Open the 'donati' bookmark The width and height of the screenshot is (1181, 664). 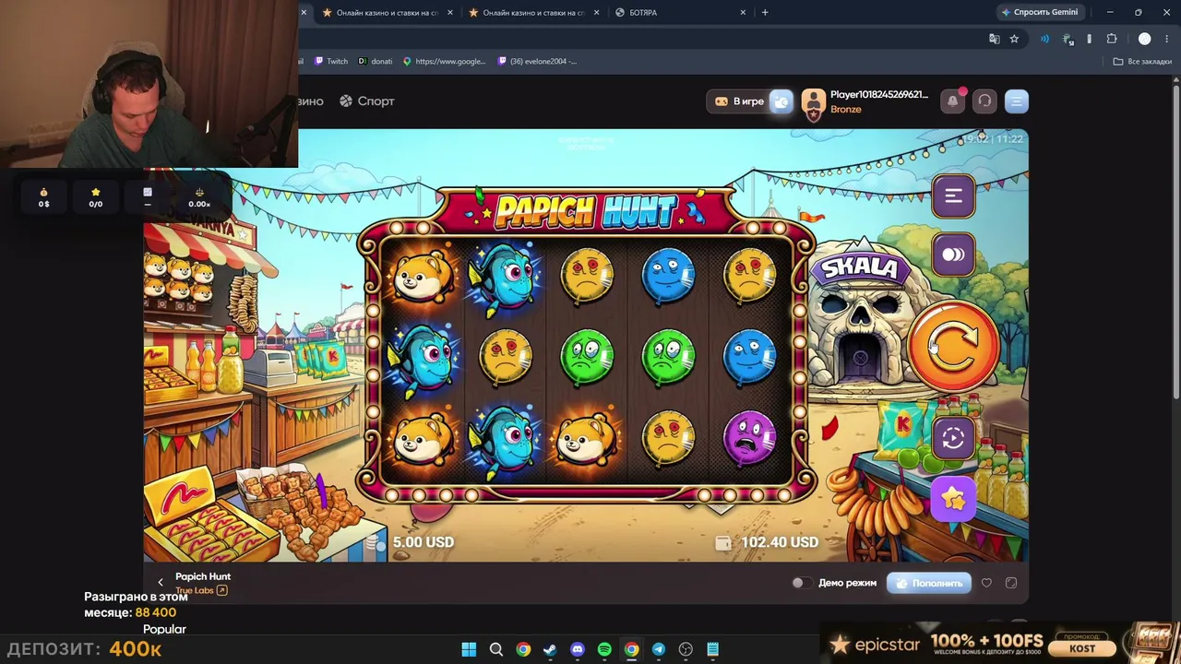[x=375, y=61]
